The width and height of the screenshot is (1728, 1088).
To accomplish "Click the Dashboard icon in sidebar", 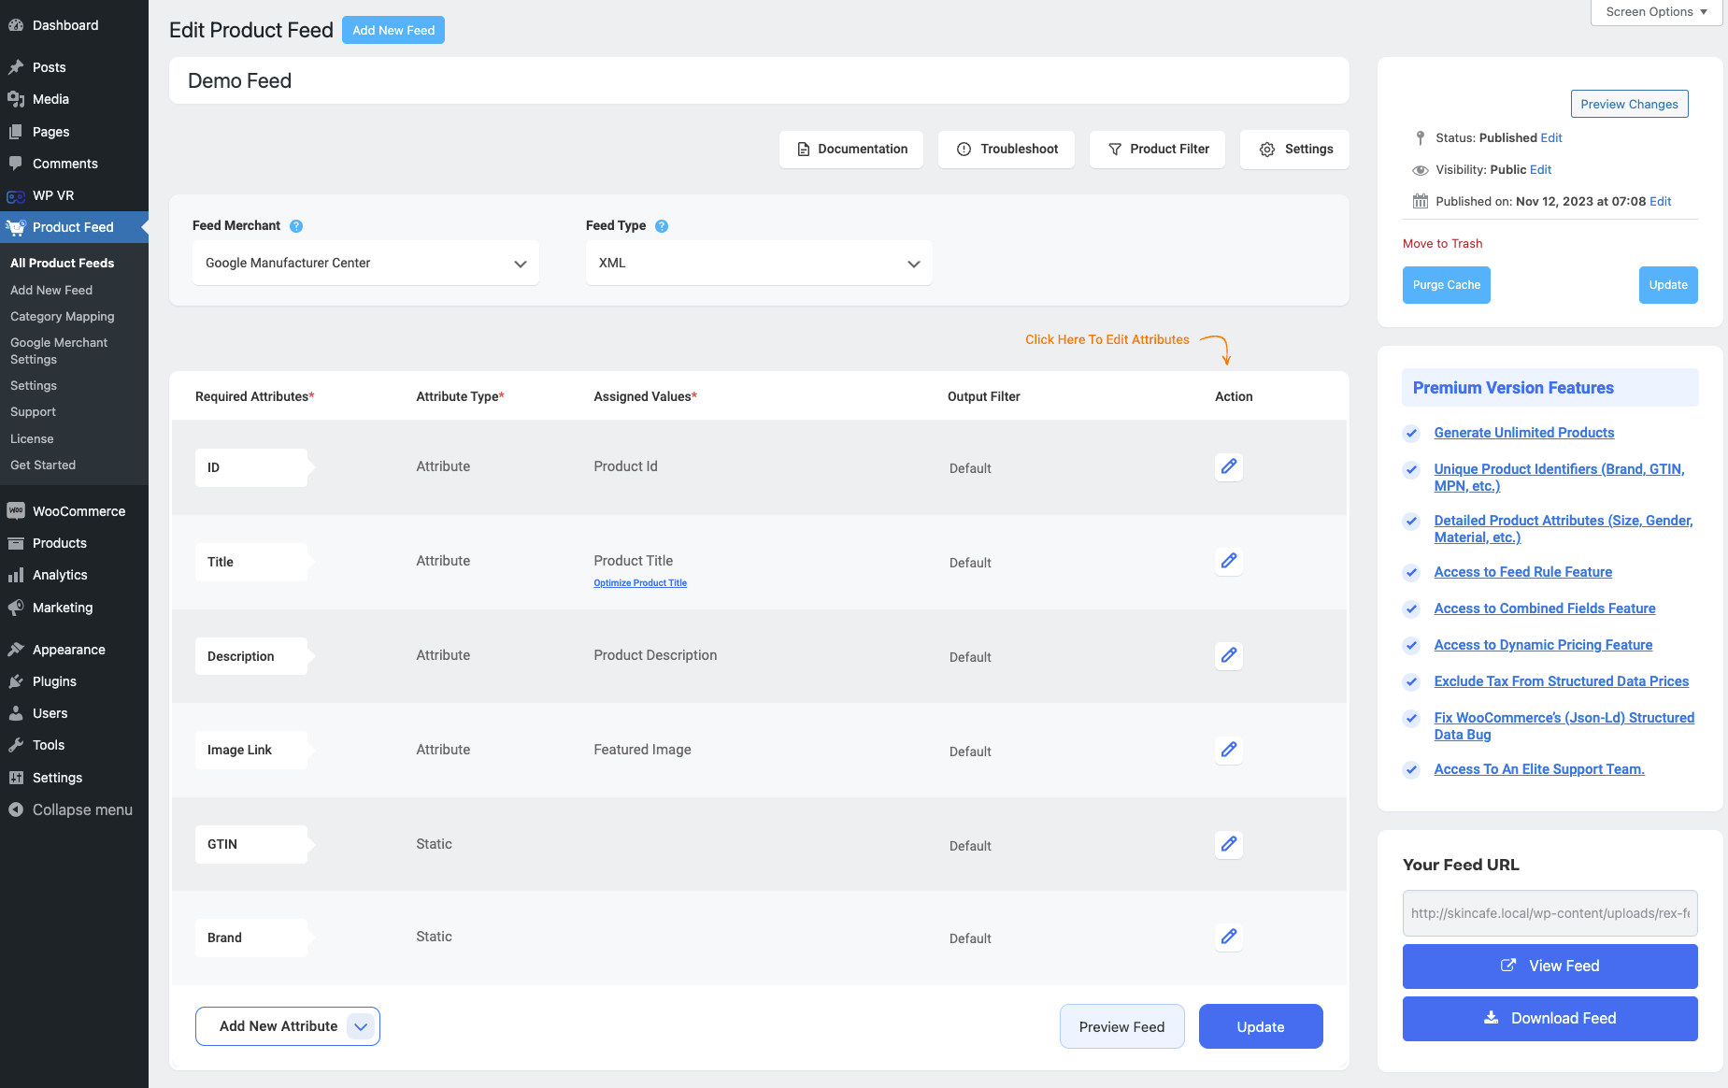I will (16, 25).
